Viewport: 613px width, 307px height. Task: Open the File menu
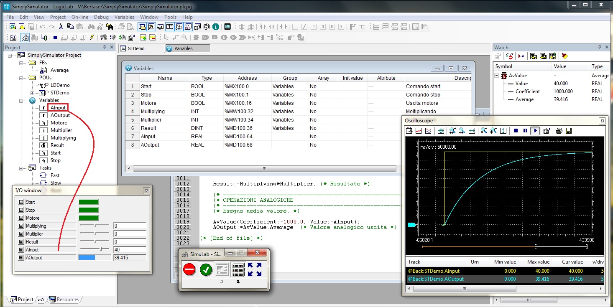pyautogui.click(x=10, y=17)
